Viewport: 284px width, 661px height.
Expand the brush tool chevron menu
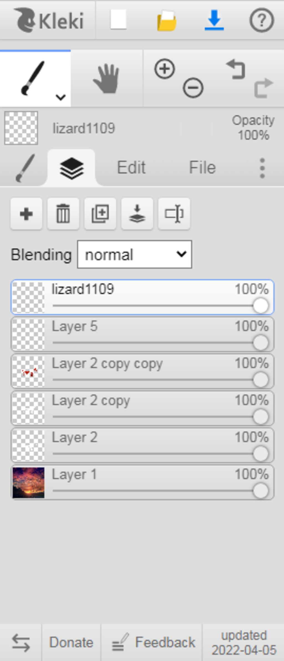pos(60,97)
